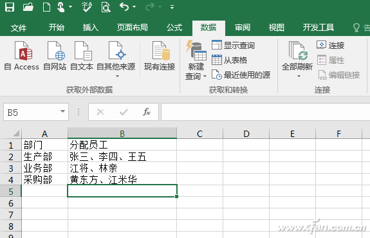Click 显示查询 button
The height and width of the screenshot is (238, 370).
pos(233,45)
